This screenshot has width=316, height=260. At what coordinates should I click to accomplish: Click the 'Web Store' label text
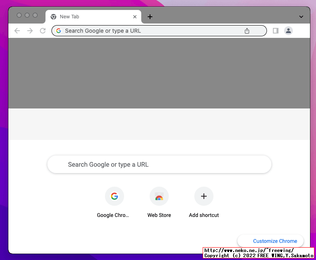[x=159, y=215]
